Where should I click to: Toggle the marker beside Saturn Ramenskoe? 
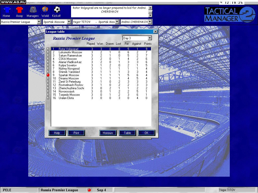(48, 56)
